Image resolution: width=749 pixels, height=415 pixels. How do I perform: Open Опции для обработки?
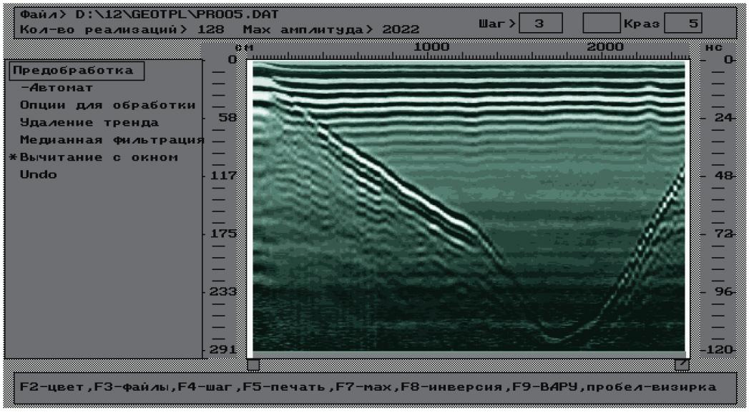(107, 105)
